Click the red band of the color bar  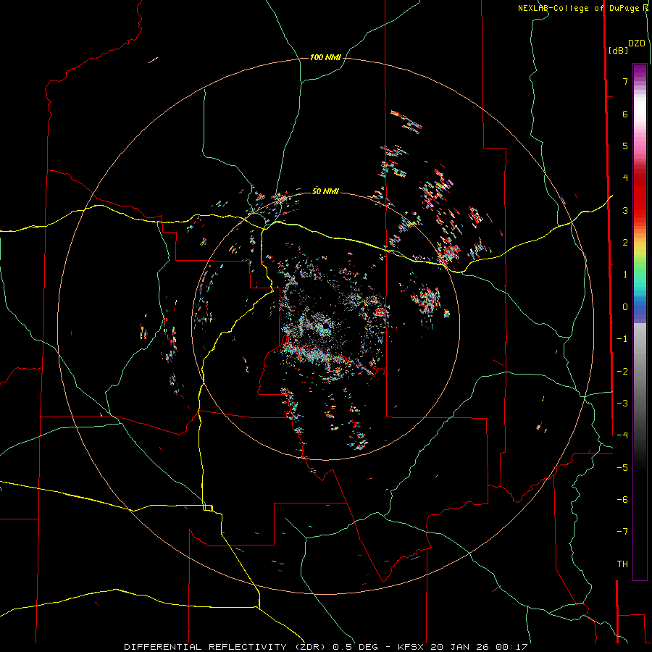pyautogui.click(x=640, y=196)
